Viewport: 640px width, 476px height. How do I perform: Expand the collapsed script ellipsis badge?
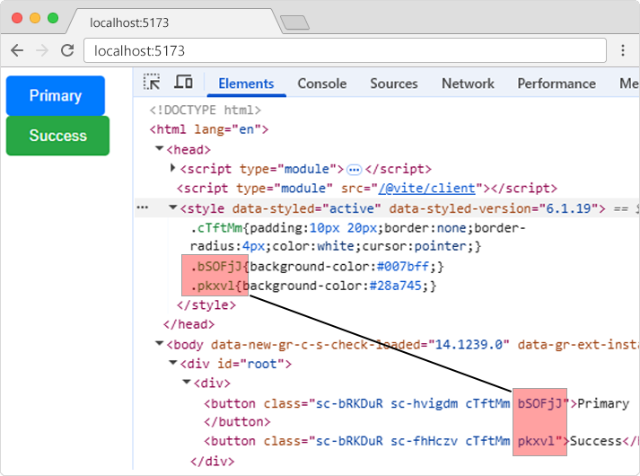(x=354, y=169)
